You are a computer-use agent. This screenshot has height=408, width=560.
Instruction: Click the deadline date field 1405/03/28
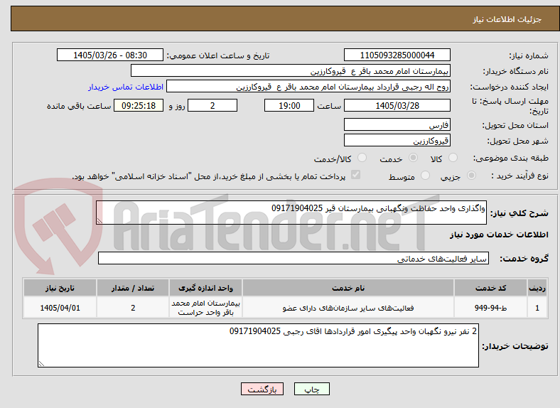[x=397, y=105]
